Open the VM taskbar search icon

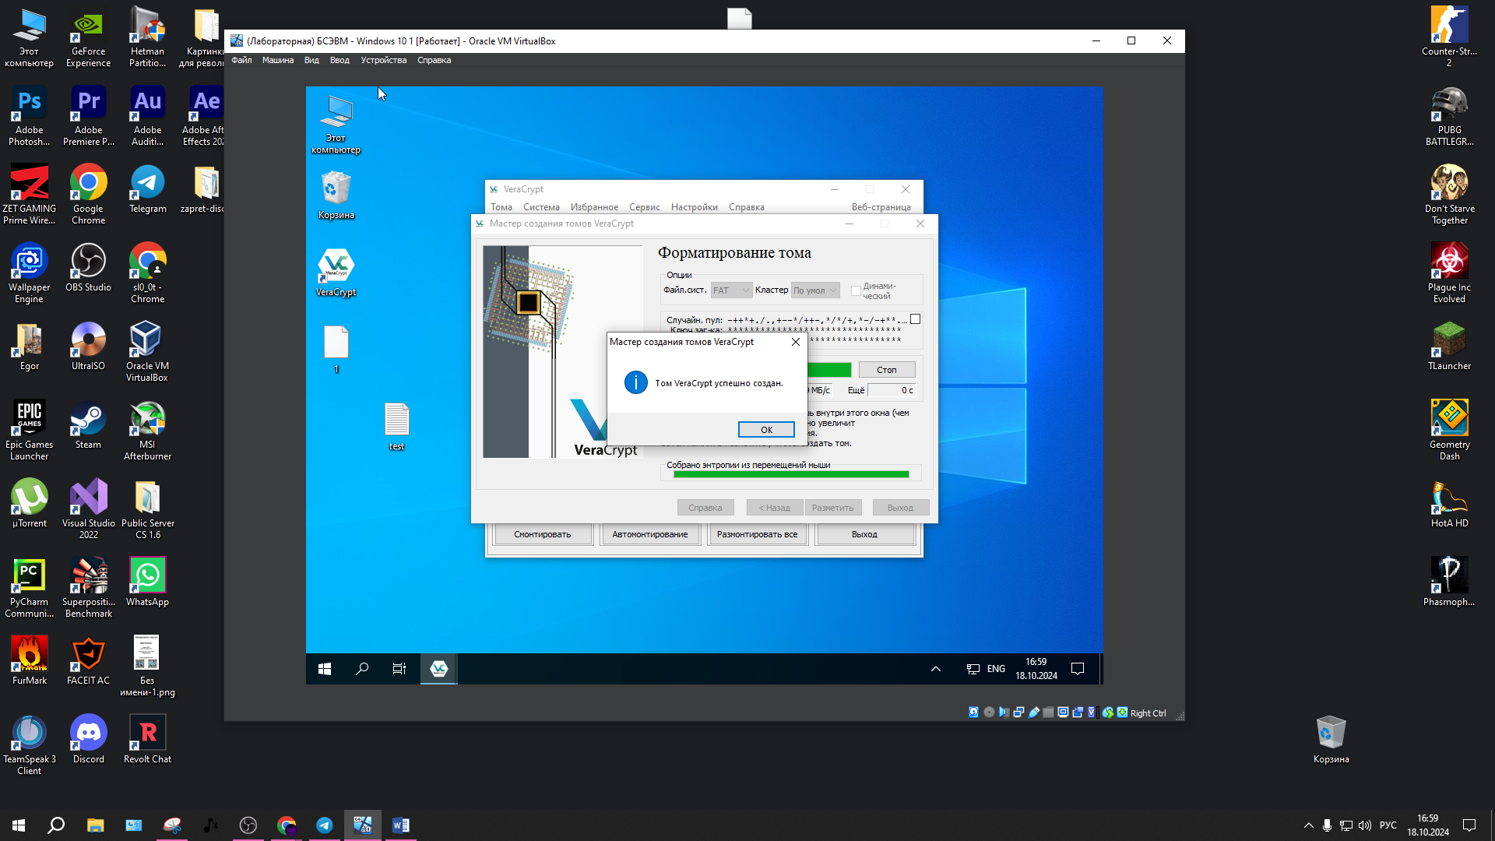[362, 669]
